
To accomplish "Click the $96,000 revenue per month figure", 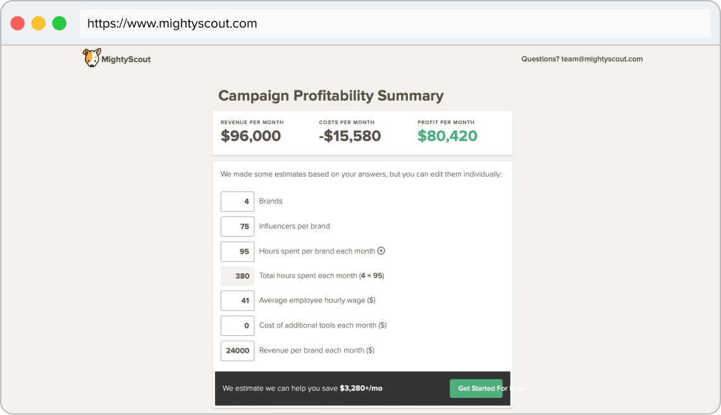I will (250, 136).
